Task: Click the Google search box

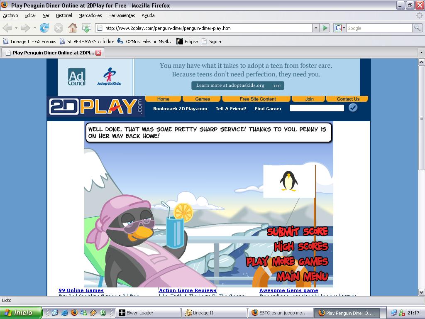Action: tap(379, 28)
